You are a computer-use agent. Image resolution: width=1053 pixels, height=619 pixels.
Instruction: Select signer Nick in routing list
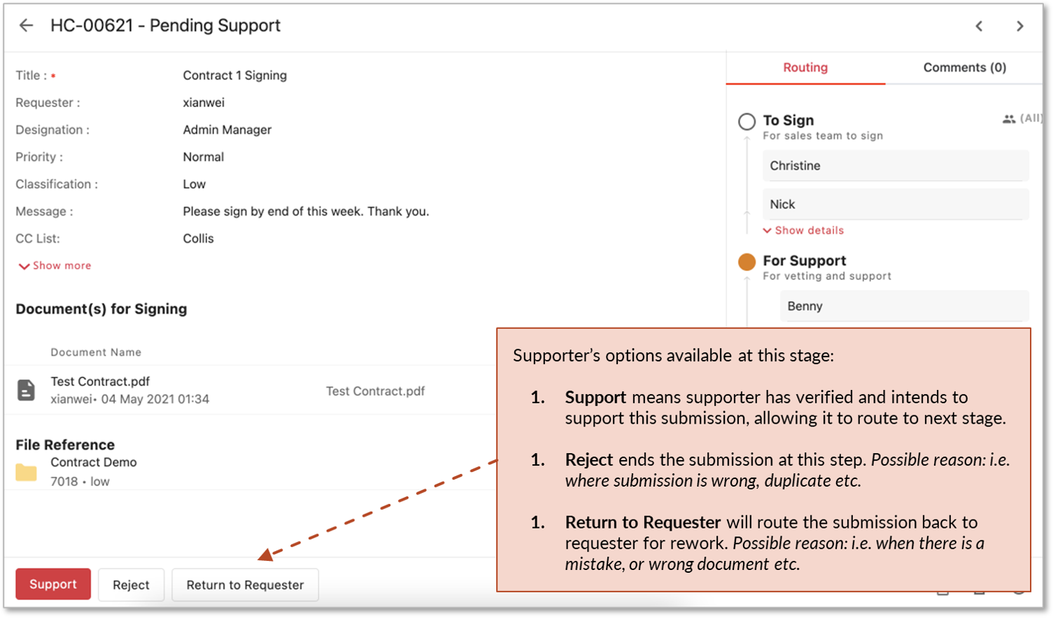tap(896, 204)
